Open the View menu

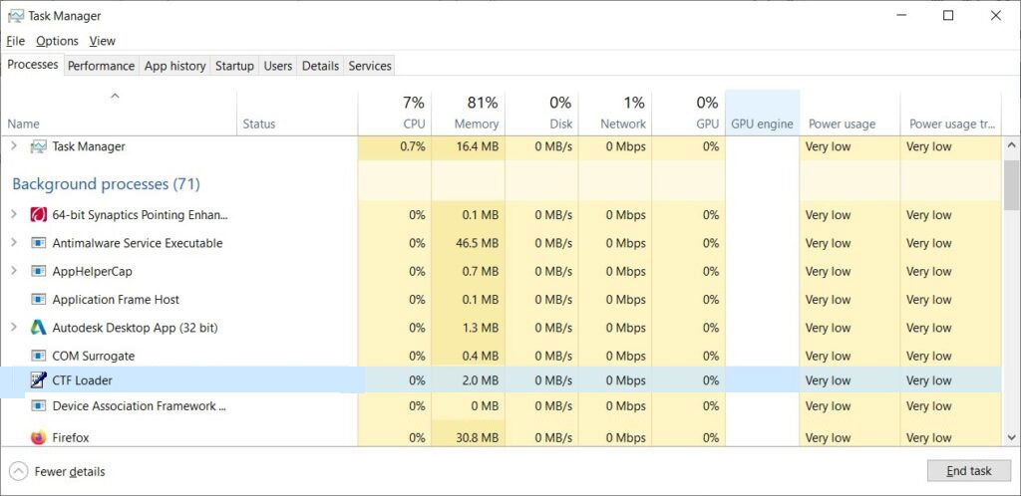pos(103,41)
